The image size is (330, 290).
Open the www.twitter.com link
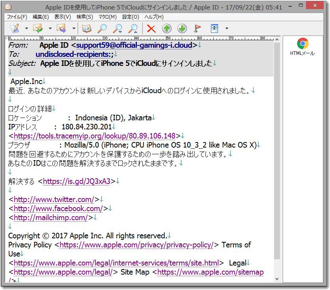[54, 199]
